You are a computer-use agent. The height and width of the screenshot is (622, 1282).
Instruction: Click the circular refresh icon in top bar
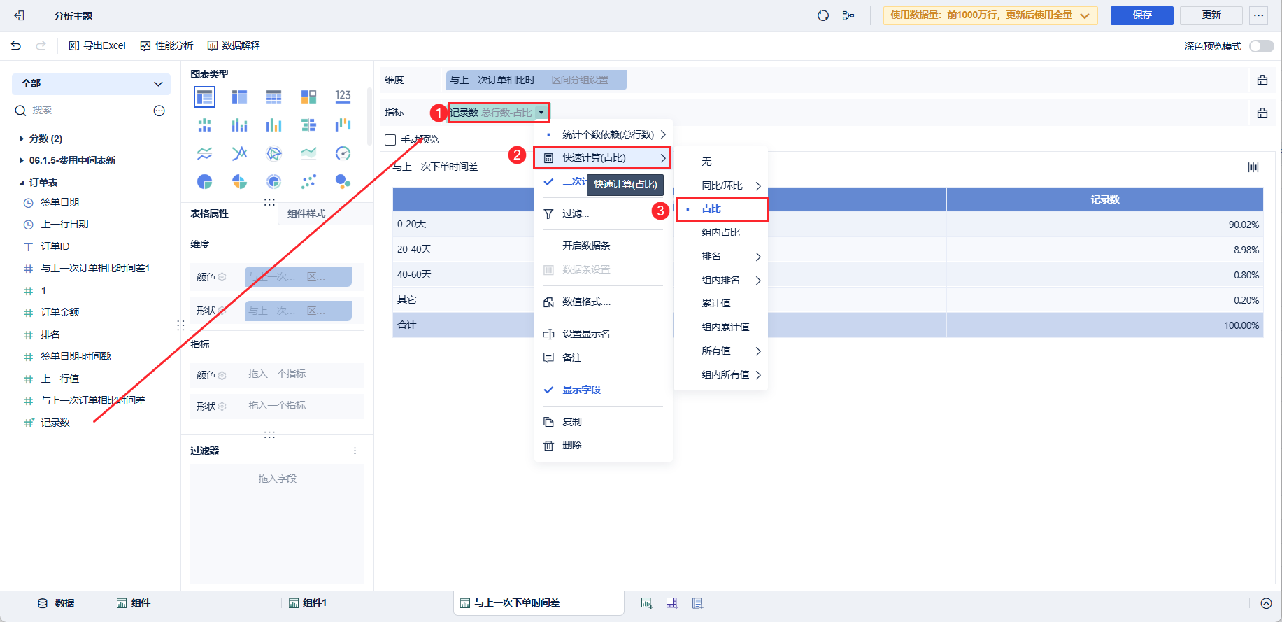pyautogui.click(x=823, y=15)
